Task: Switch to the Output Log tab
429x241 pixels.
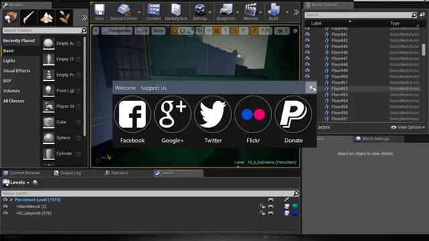Action: pos(70,173)
